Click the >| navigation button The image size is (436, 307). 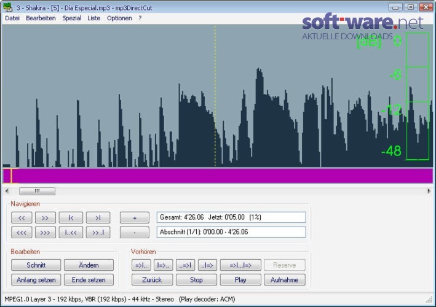pyautogui.click(x=98, y=217)
